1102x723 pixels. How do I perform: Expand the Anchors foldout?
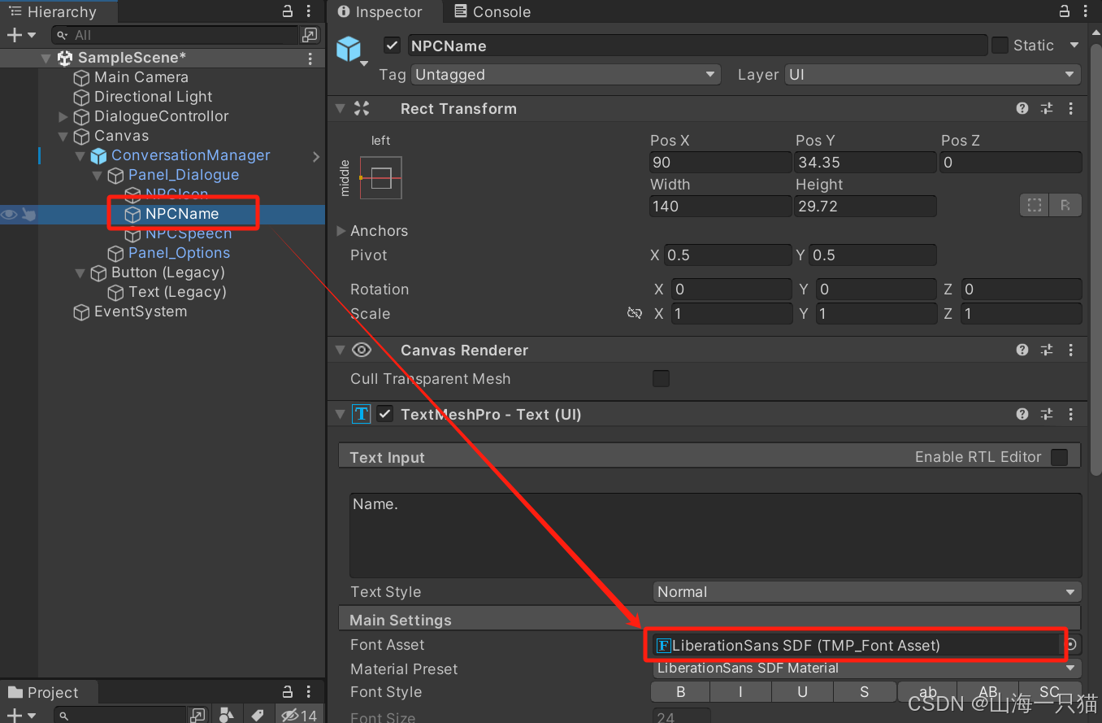pyautogui.click(x=341, y=231)
